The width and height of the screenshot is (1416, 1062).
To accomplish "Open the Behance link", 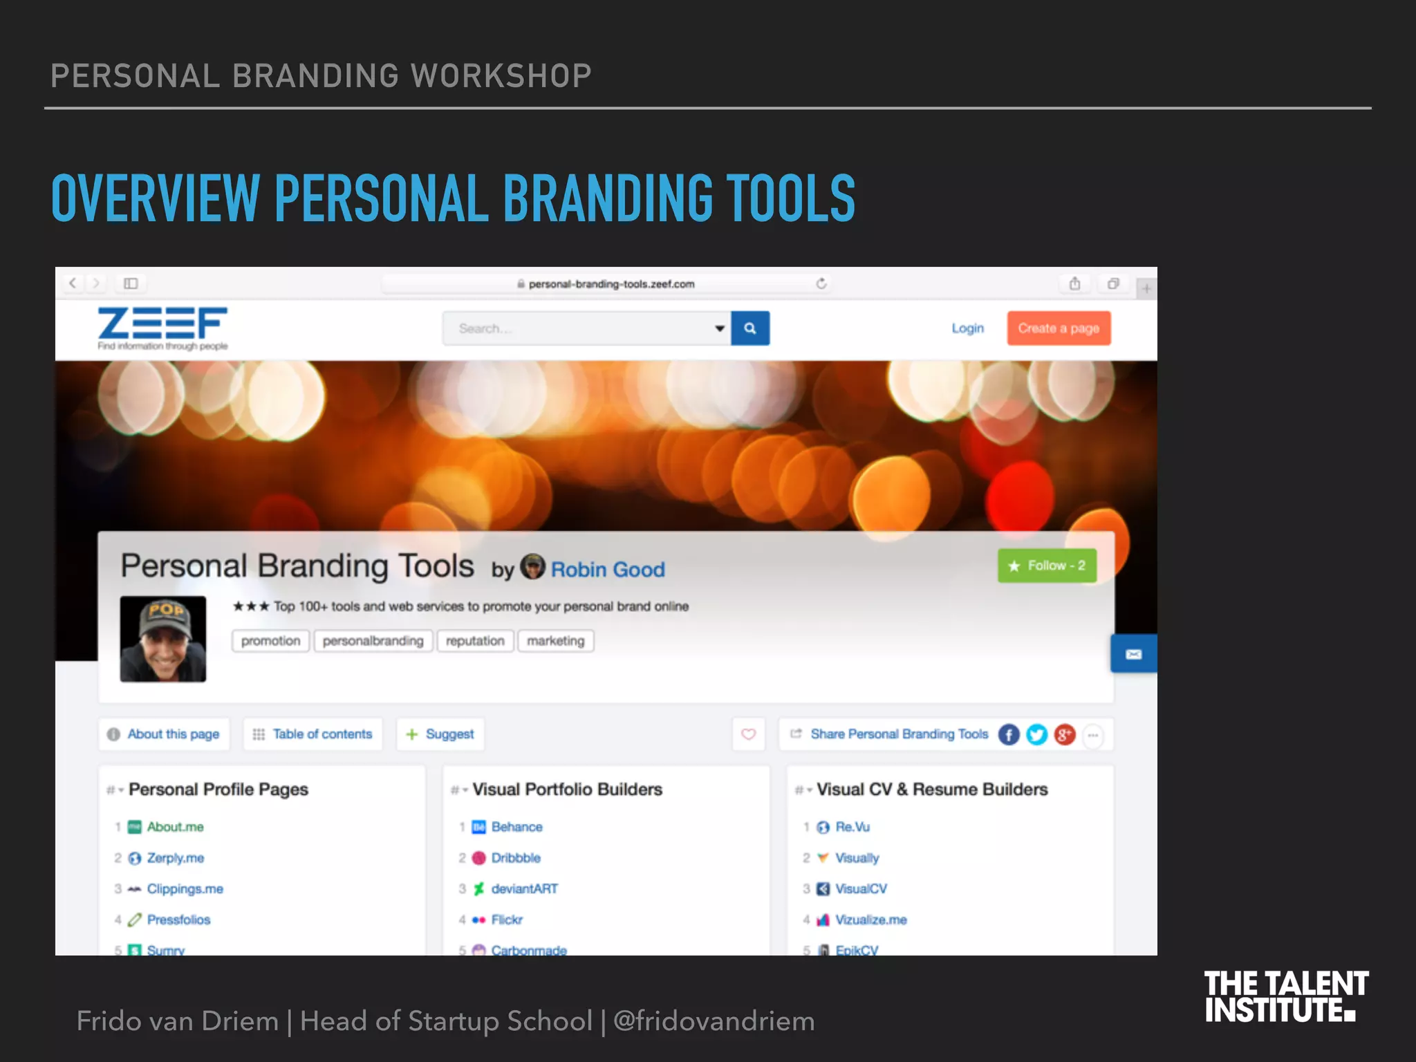I will point(516,827).
